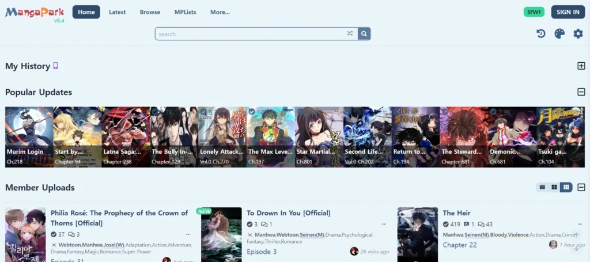Click the follow checkmark icon showing 419
Viewport: 590px width, 262px height.
445,225
